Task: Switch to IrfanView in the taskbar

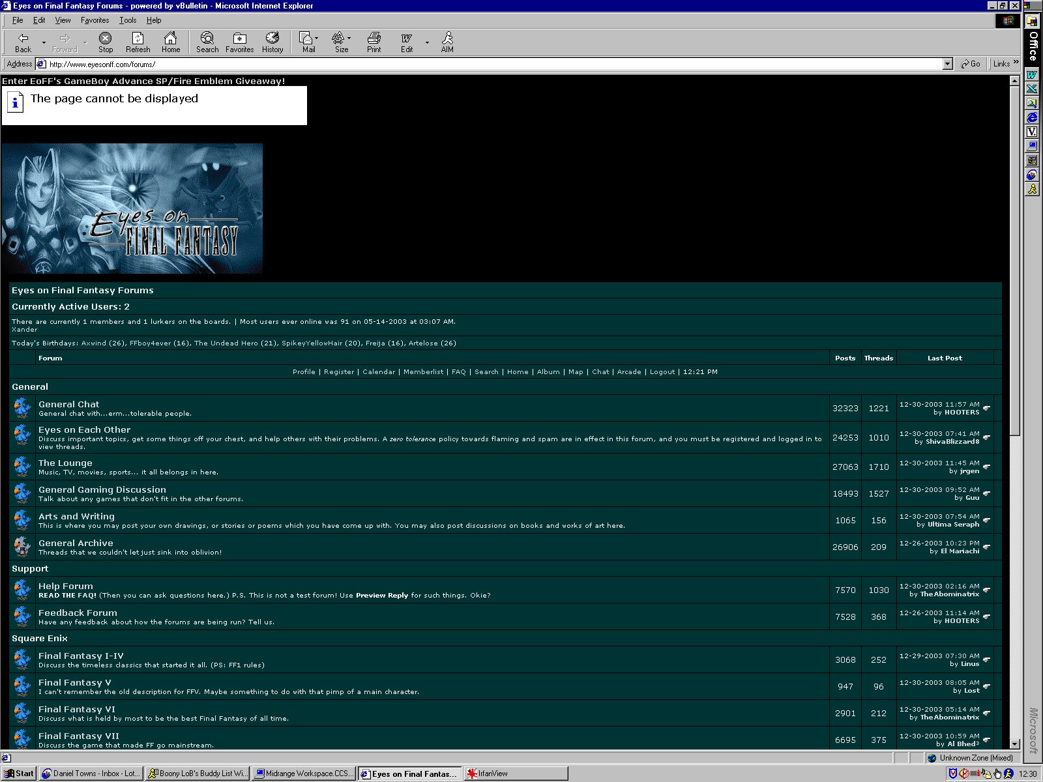Action: pyautogui.click(x=515, y=774)
